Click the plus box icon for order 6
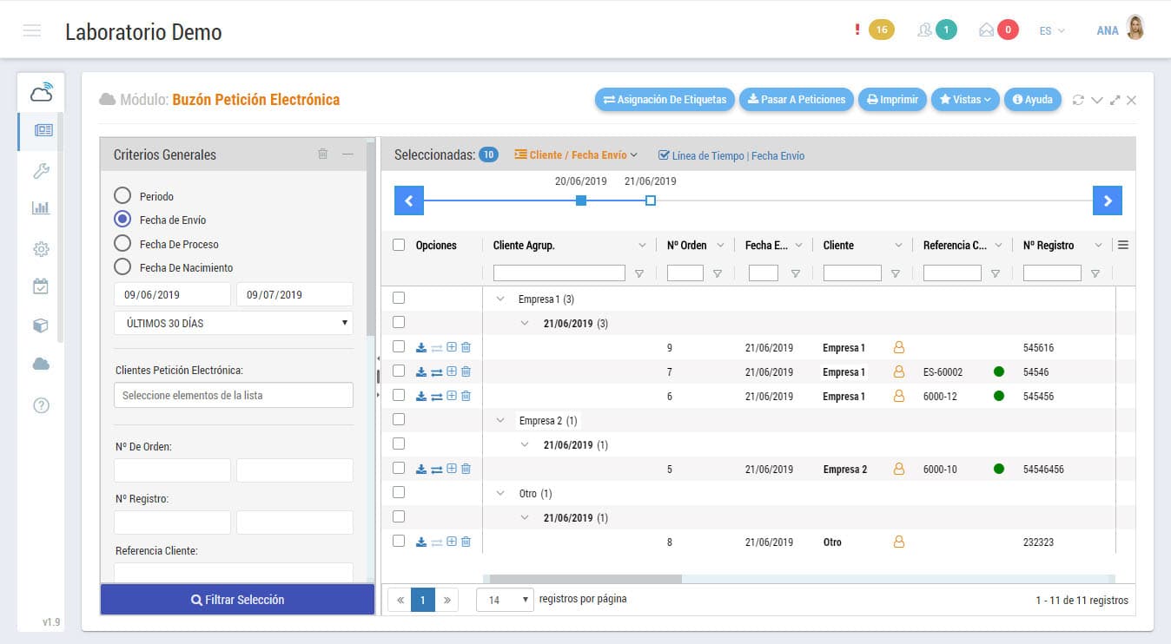1171x644 pixels. (x=452, y=396)
